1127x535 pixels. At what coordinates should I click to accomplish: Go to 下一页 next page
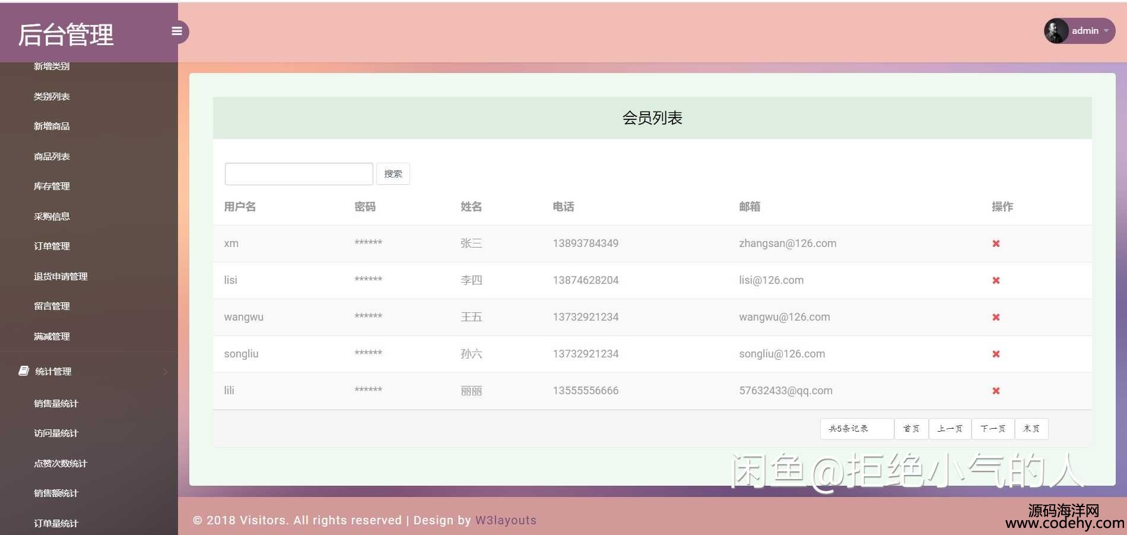point(993,429)
